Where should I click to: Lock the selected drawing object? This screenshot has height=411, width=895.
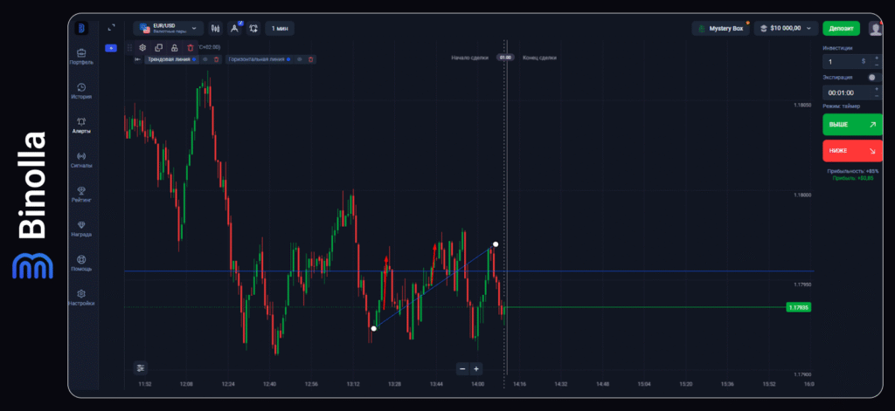click(x=174, y=47)
